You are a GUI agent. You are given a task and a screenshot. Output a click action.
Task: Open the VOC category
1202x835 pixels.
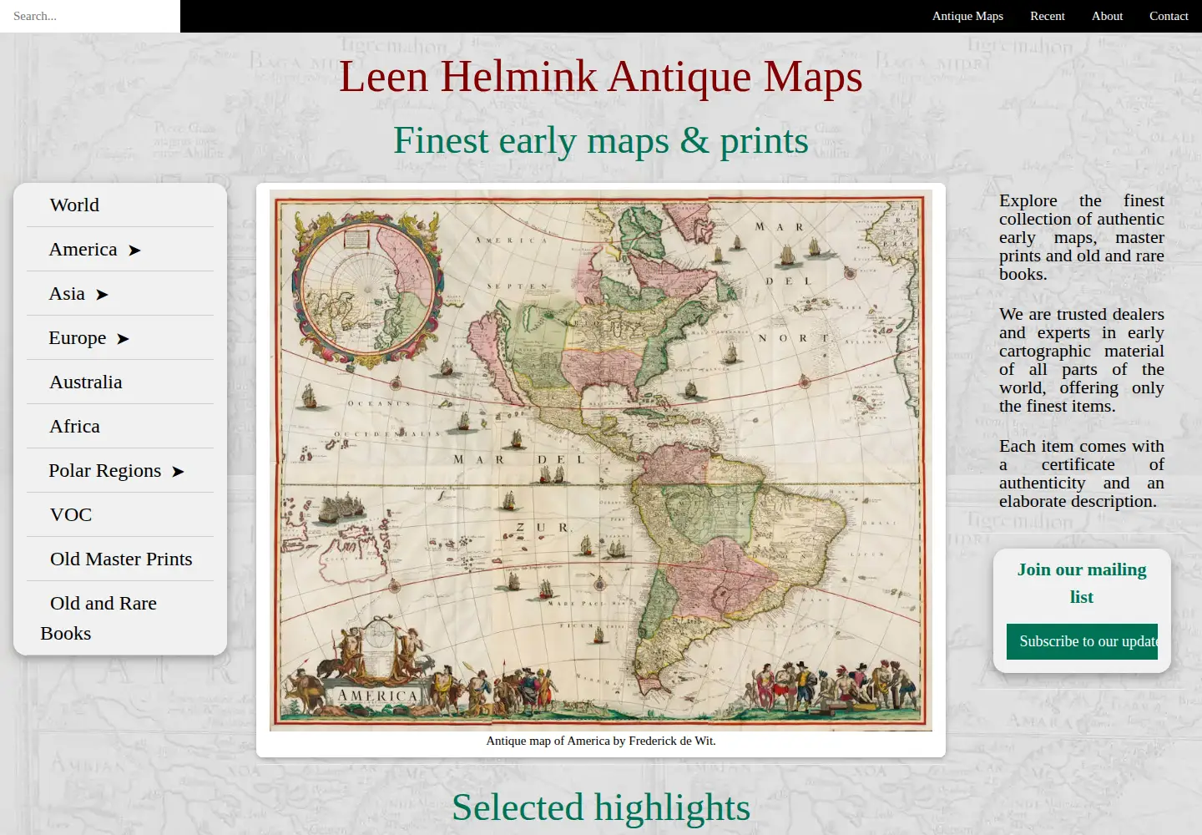tap(71, 514)
